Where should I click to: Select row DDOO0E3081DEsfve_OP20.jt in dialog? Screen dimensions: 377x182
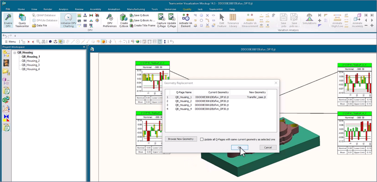(216, 101)
